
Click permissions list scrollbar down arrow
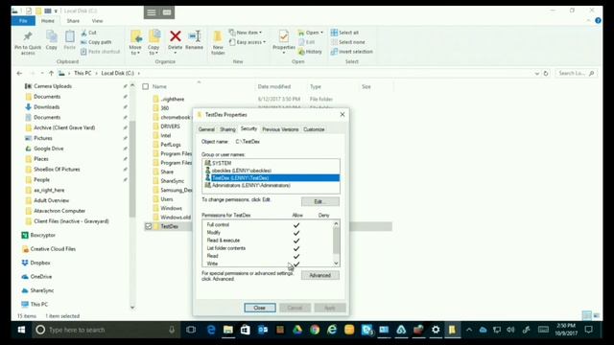click(336, 264)
